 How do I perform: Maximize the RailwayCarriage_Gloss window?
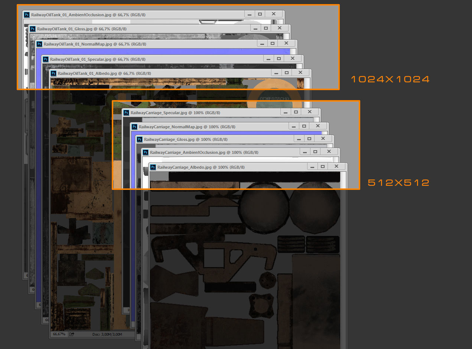(x=309, y=138)
